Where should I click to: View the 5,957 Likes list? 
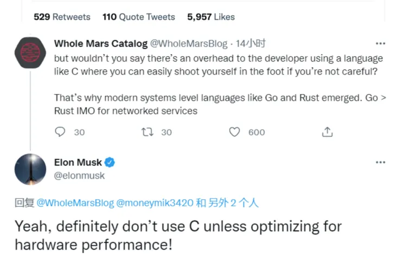tap(211, 17)
